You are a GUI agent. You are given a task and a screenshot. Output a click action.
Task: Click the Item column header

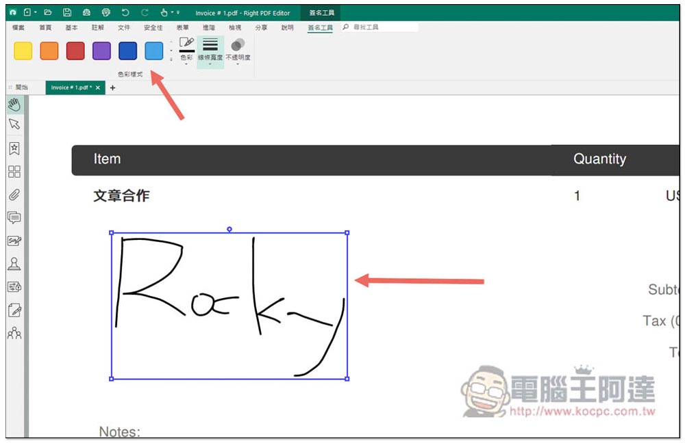pos(107,159)
